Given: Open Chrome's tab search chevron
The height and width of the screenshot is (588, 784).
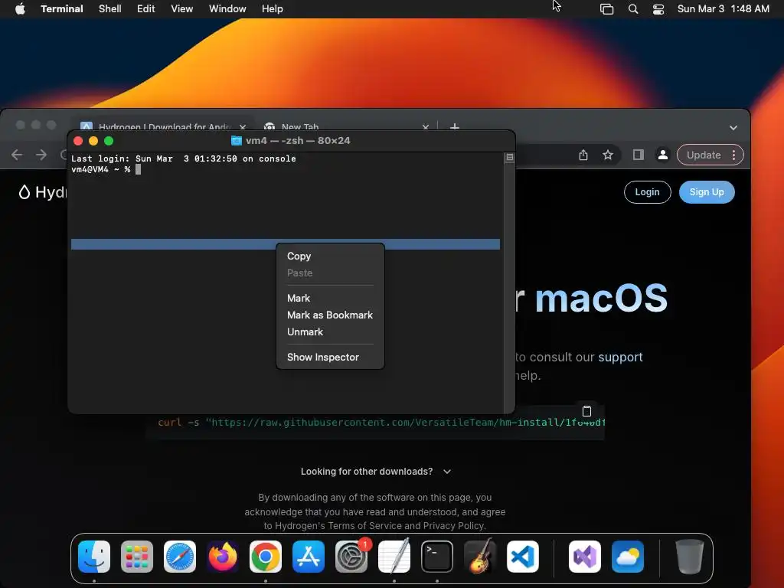Looking at the screenshot, I should (x=733, y=128).
